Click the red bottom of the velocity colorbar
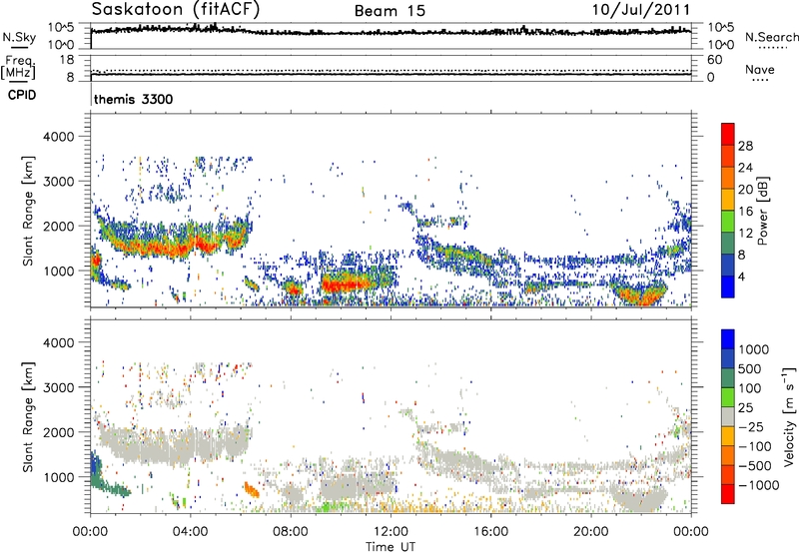The height and width of the screenshot is (553, 799). click(x=728, y=494)
